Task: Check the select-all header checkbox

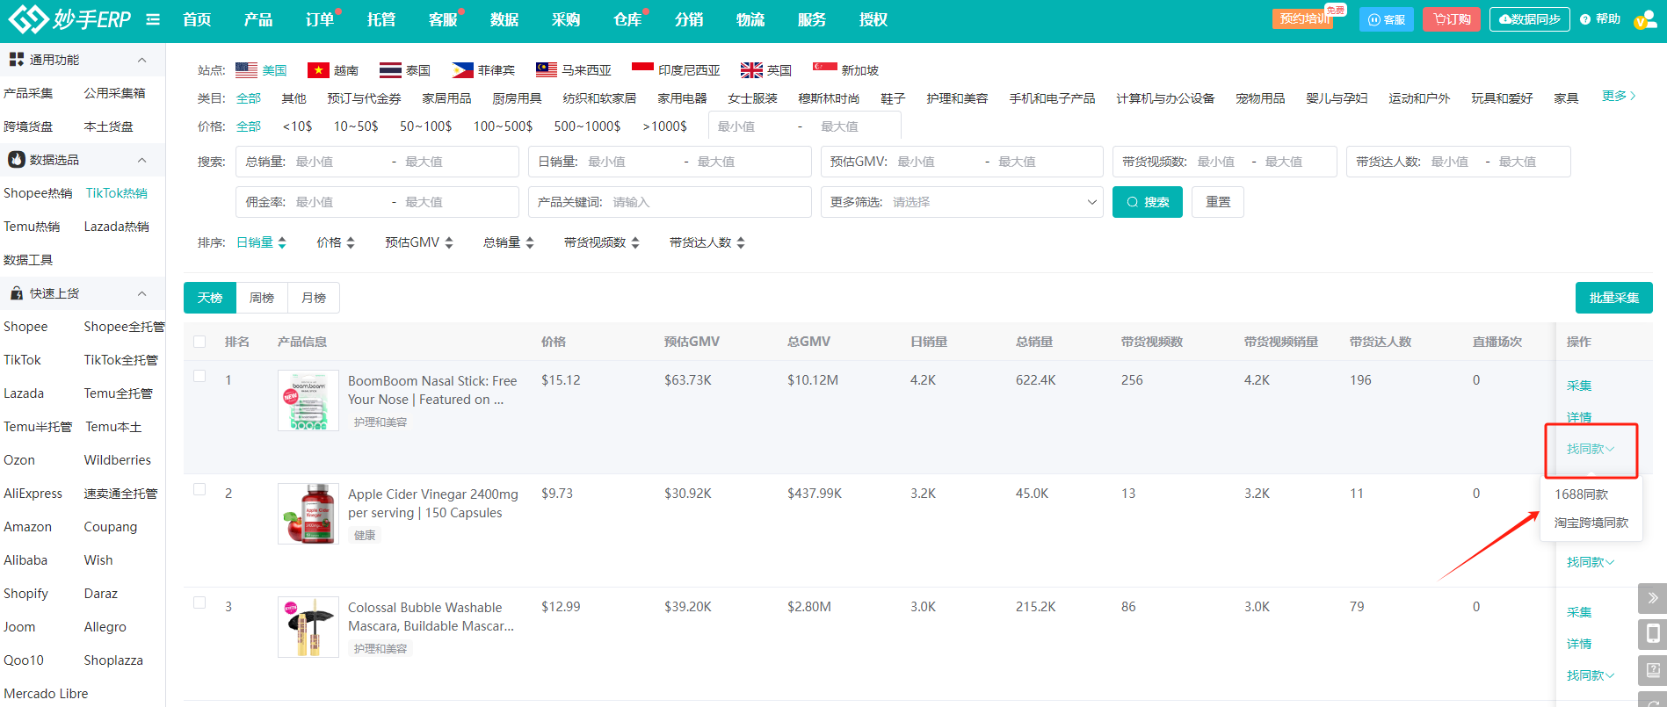Action: [199, 342]
